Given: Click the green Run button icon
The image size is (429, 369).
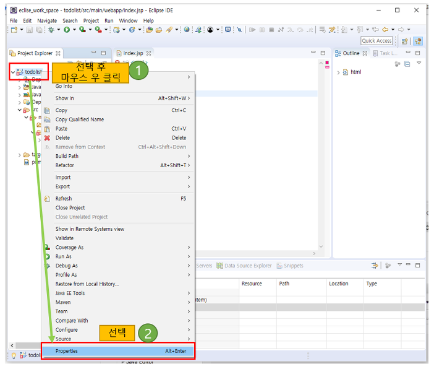Looking at the screenshot, I should 67,30.
